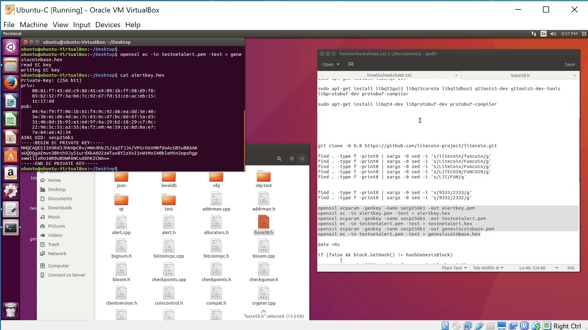Open the Ubuntu Dash search launcher
This screenshot has width=588, height=330.
pyautogui.click(x=11, y=47)
